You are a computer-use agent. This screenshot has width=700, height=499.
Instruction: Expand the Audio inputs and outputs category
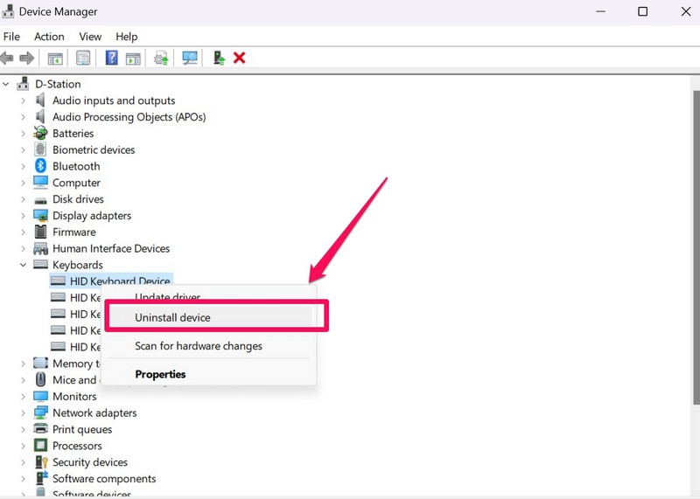(24, 100)
